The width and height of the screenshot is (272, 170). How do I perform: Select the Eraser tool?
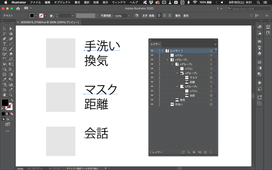11,54
